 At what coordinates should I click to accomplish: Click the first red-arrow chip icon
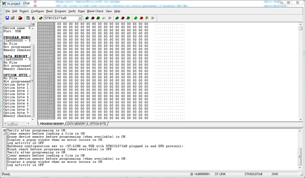point(93,18)
